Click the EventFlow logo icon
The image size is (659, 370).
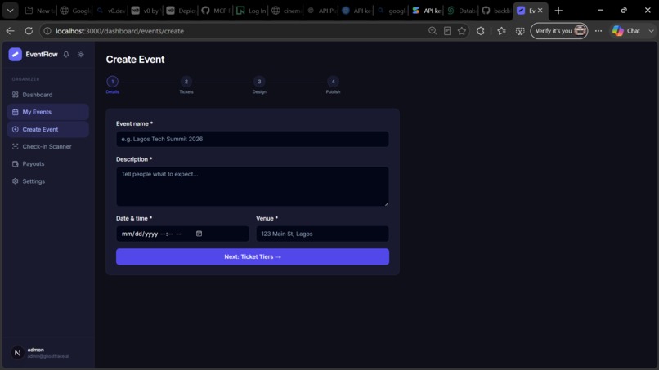(16, 54)
